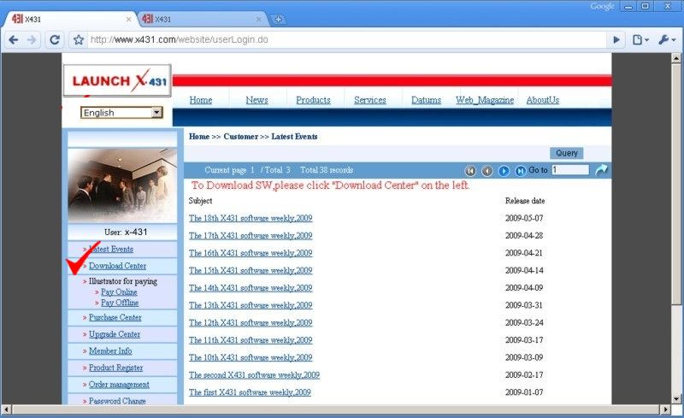Open the 17th X431 software weekly link
The image size is (684, 418).
click(251, 236)
